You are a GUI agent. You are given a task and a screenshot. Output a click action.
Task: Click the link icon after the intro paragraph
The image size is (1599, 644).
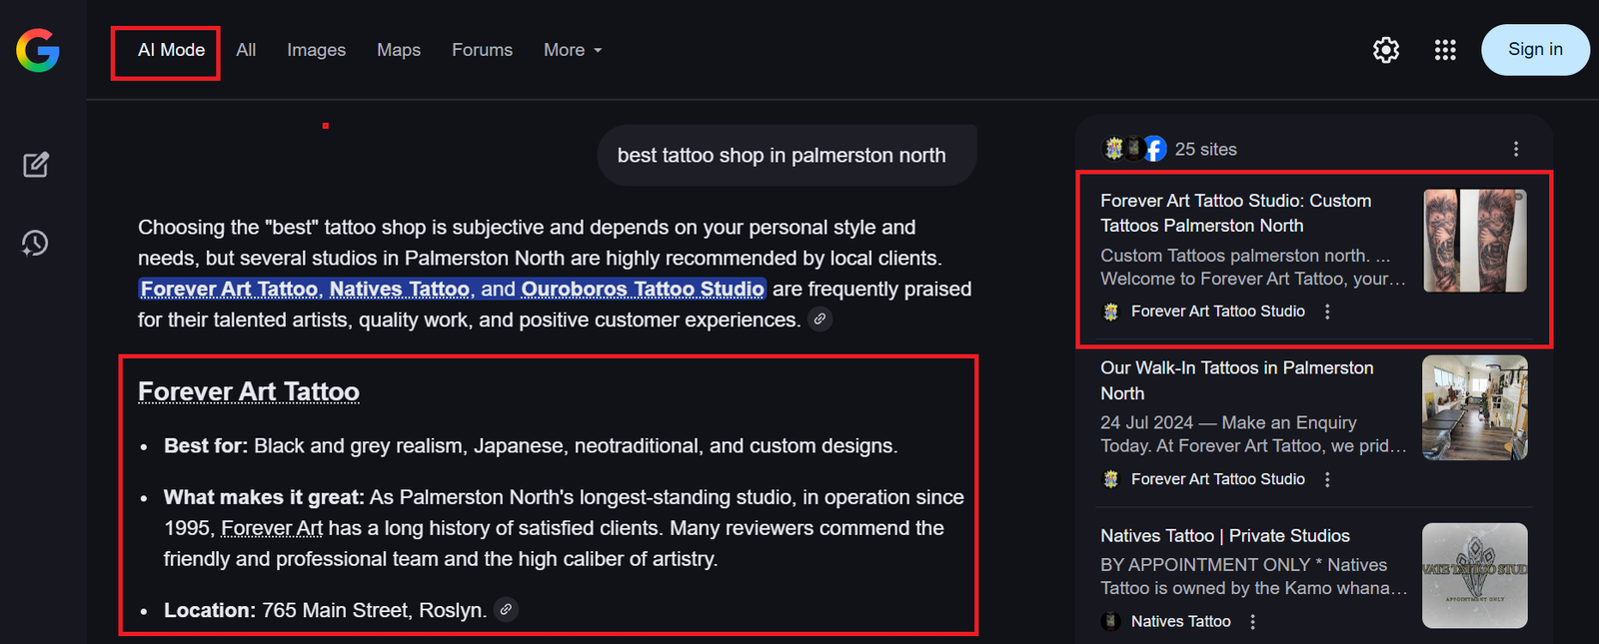click(819, 320)
